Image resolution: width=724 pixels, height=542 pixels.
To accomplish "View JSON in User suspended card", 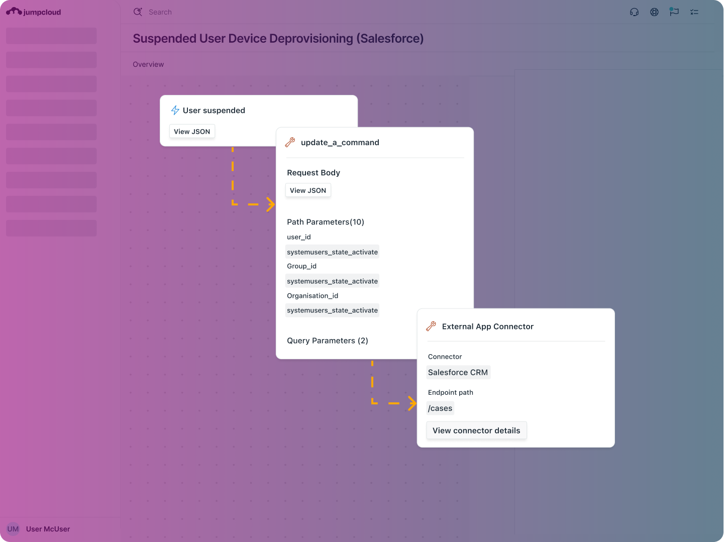I will 192,131.
